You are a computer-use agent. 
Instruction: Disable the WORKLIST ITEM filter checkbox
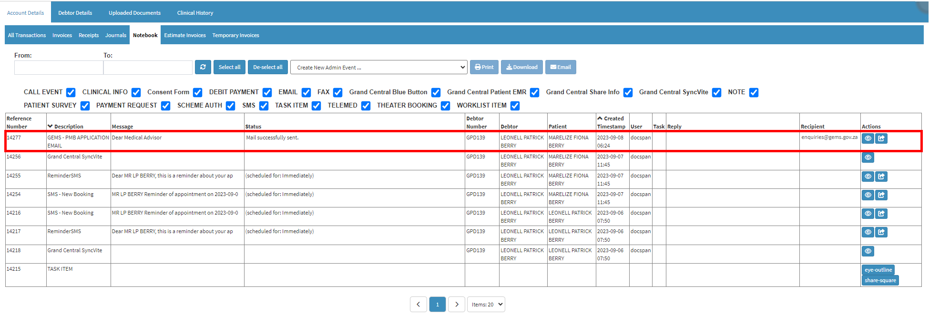[x=515, y=106]
